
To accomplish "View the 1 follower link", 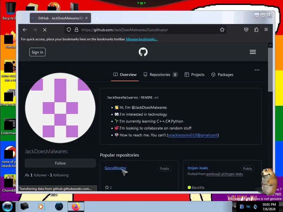I will click(x=38, y=175).
